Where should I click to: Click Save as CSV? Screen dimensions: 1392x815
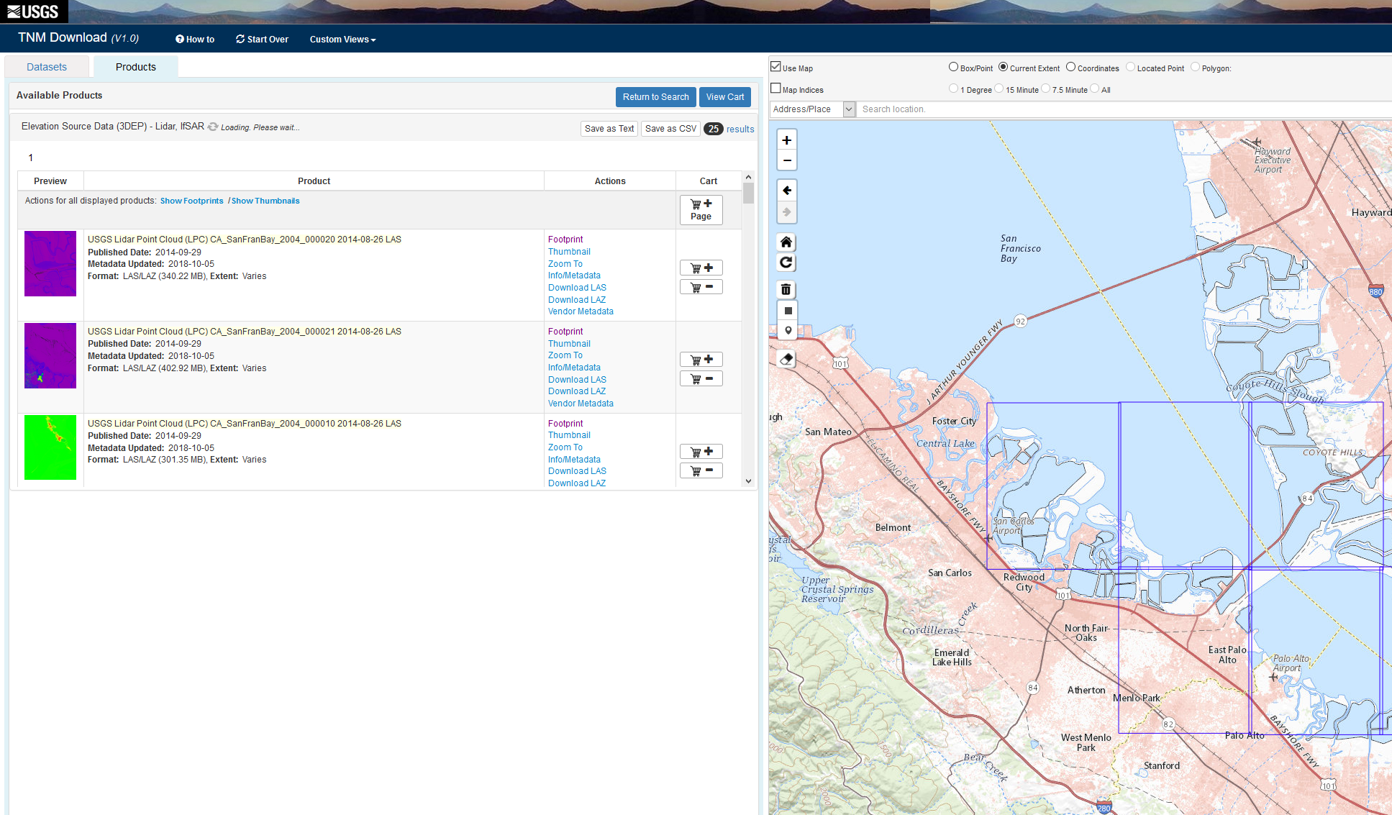pos(670,129)
